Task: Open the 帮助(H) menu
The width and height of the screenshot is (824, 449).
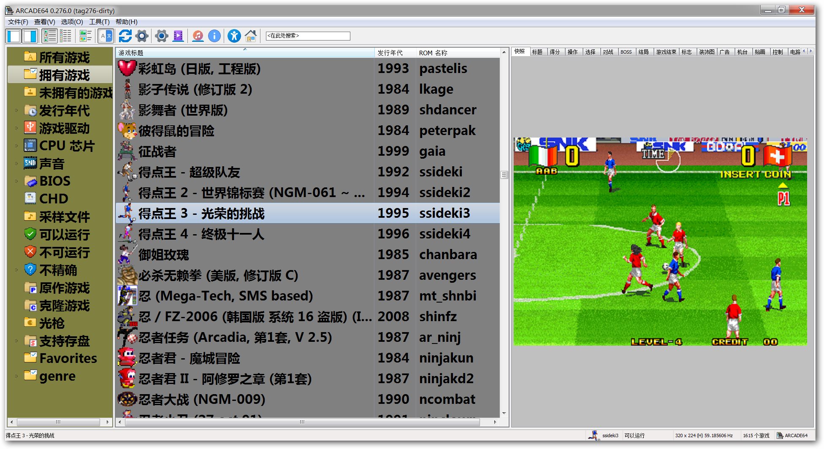Action: (126, 22)
